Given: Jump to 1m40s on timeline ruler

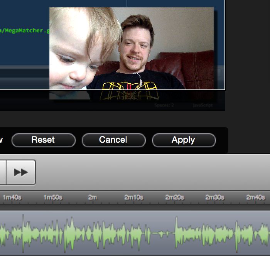Looking at the screenshot, I should pos(12,197).
